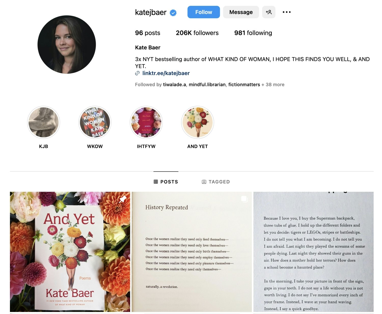Viewport: 382px width, 314px height.
Task: Open the Superman backpack poem post
Action: [x=313, y=252]
